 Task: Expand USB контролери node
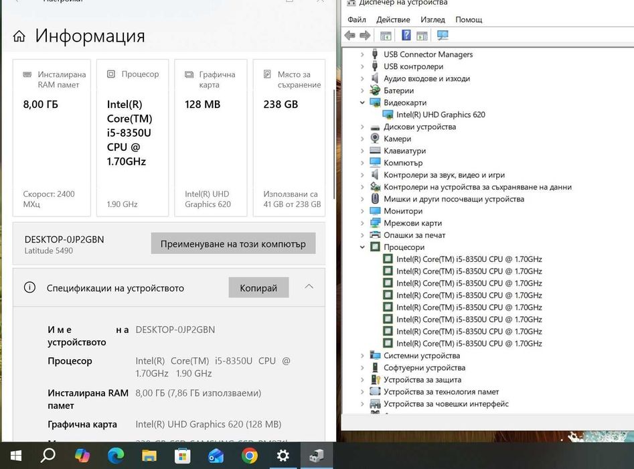362,66
